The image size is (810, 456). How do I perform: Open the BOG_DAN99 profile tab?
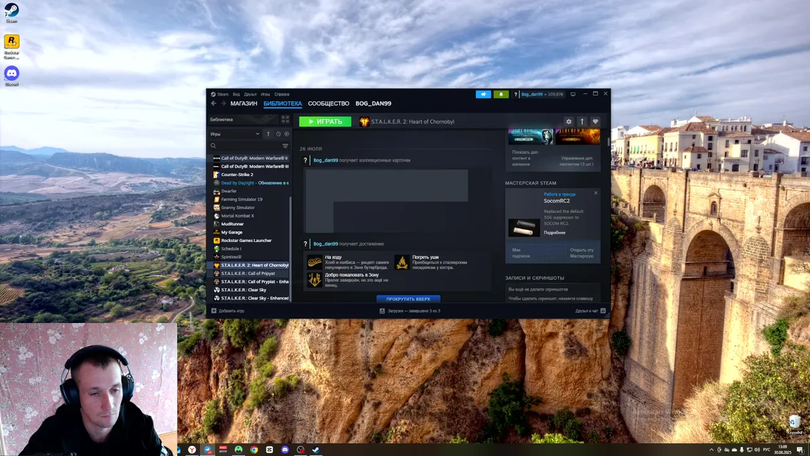point(373,103)
